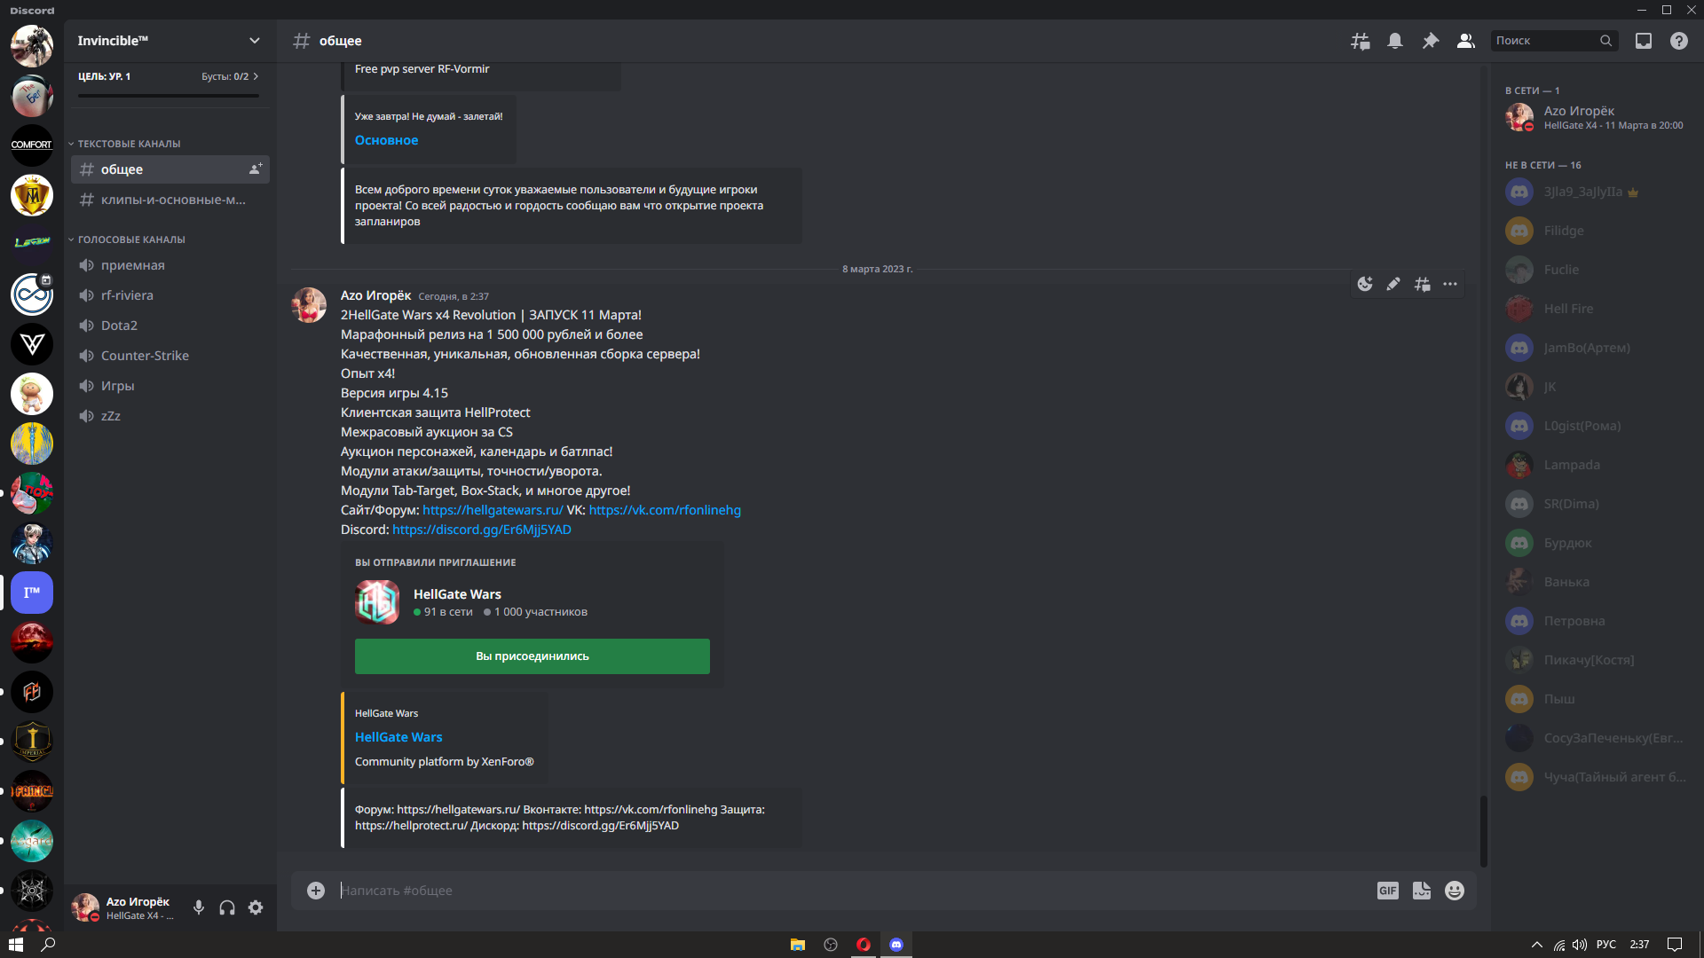
Task: Open more options three dots on message
Action: pos(1450,284)
